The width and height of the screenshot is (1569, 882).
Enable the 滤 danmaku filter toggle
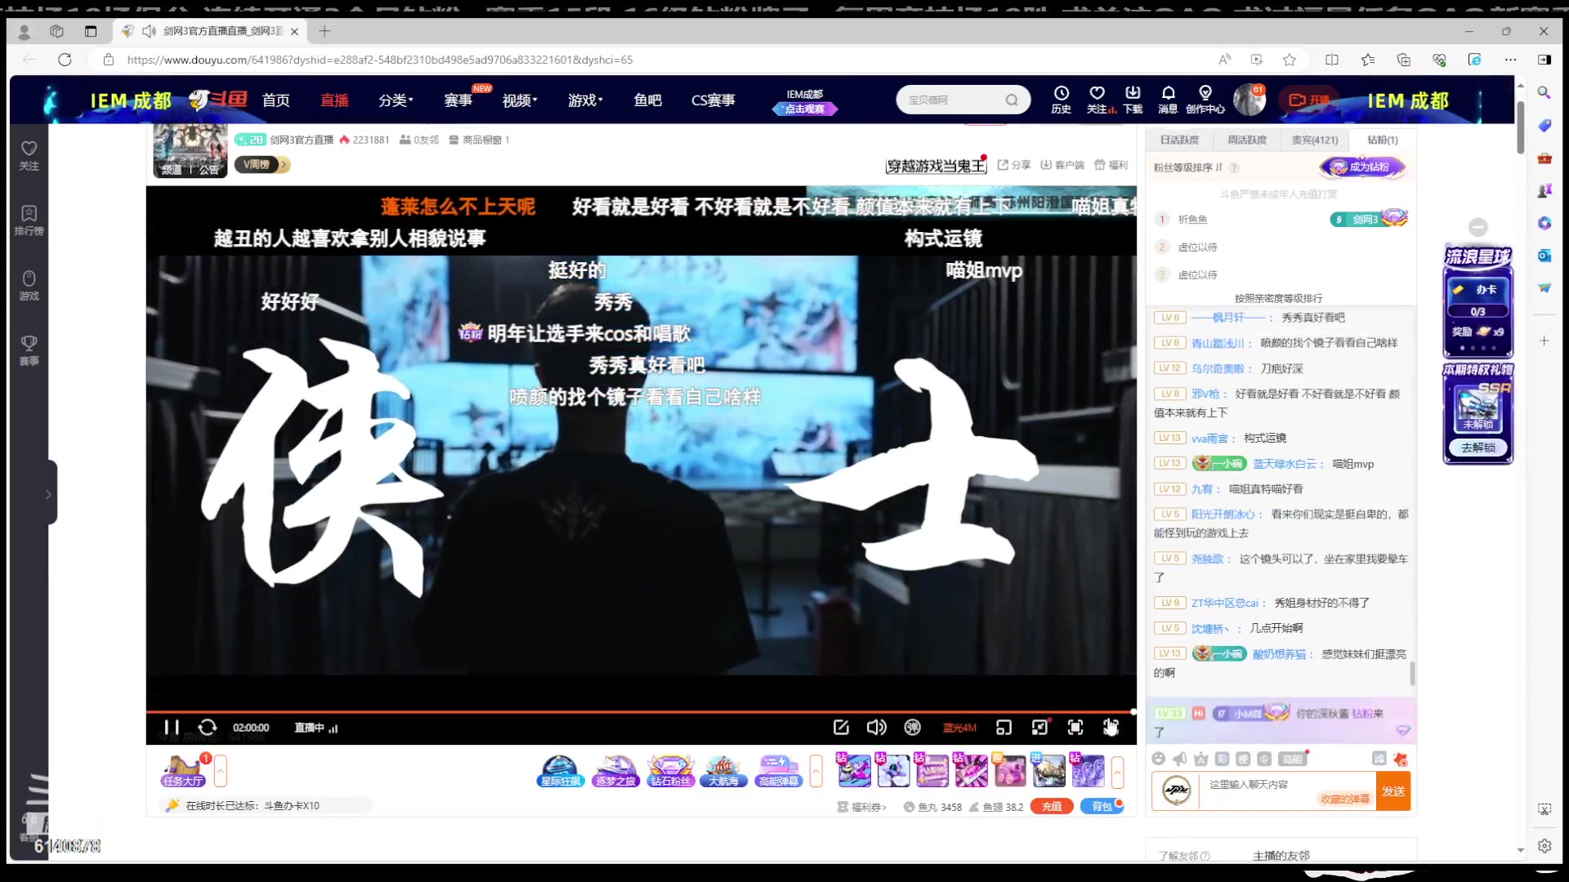1380,759
